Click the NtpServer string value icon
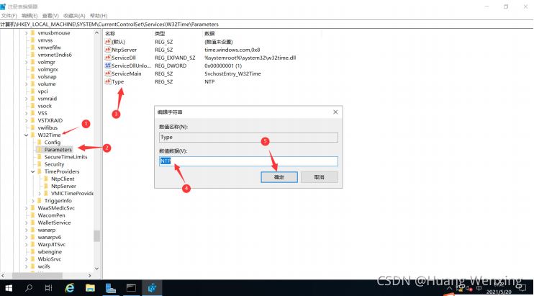This screenshot has height=296, width=534. [108, 50]
